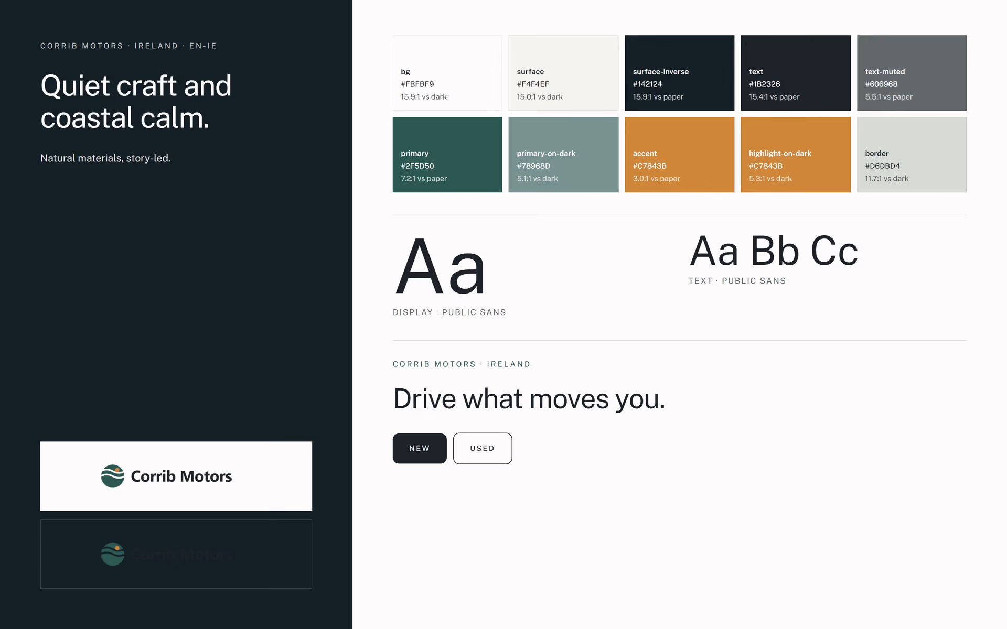Click 'Natural materials, story-led.' tagline
The width and height of the screenshot is (1007, 629).
[x=105, y=158]
